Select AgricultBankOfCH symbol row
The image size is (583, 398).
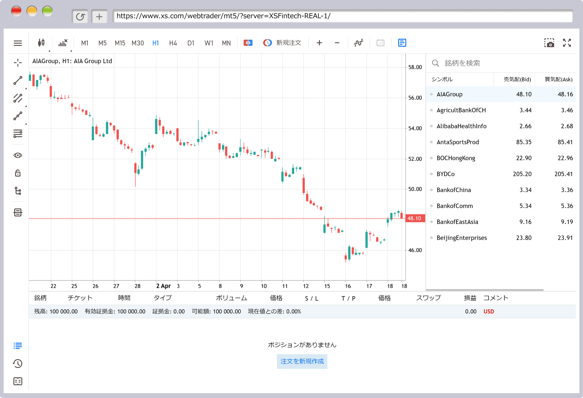point(501,110)
